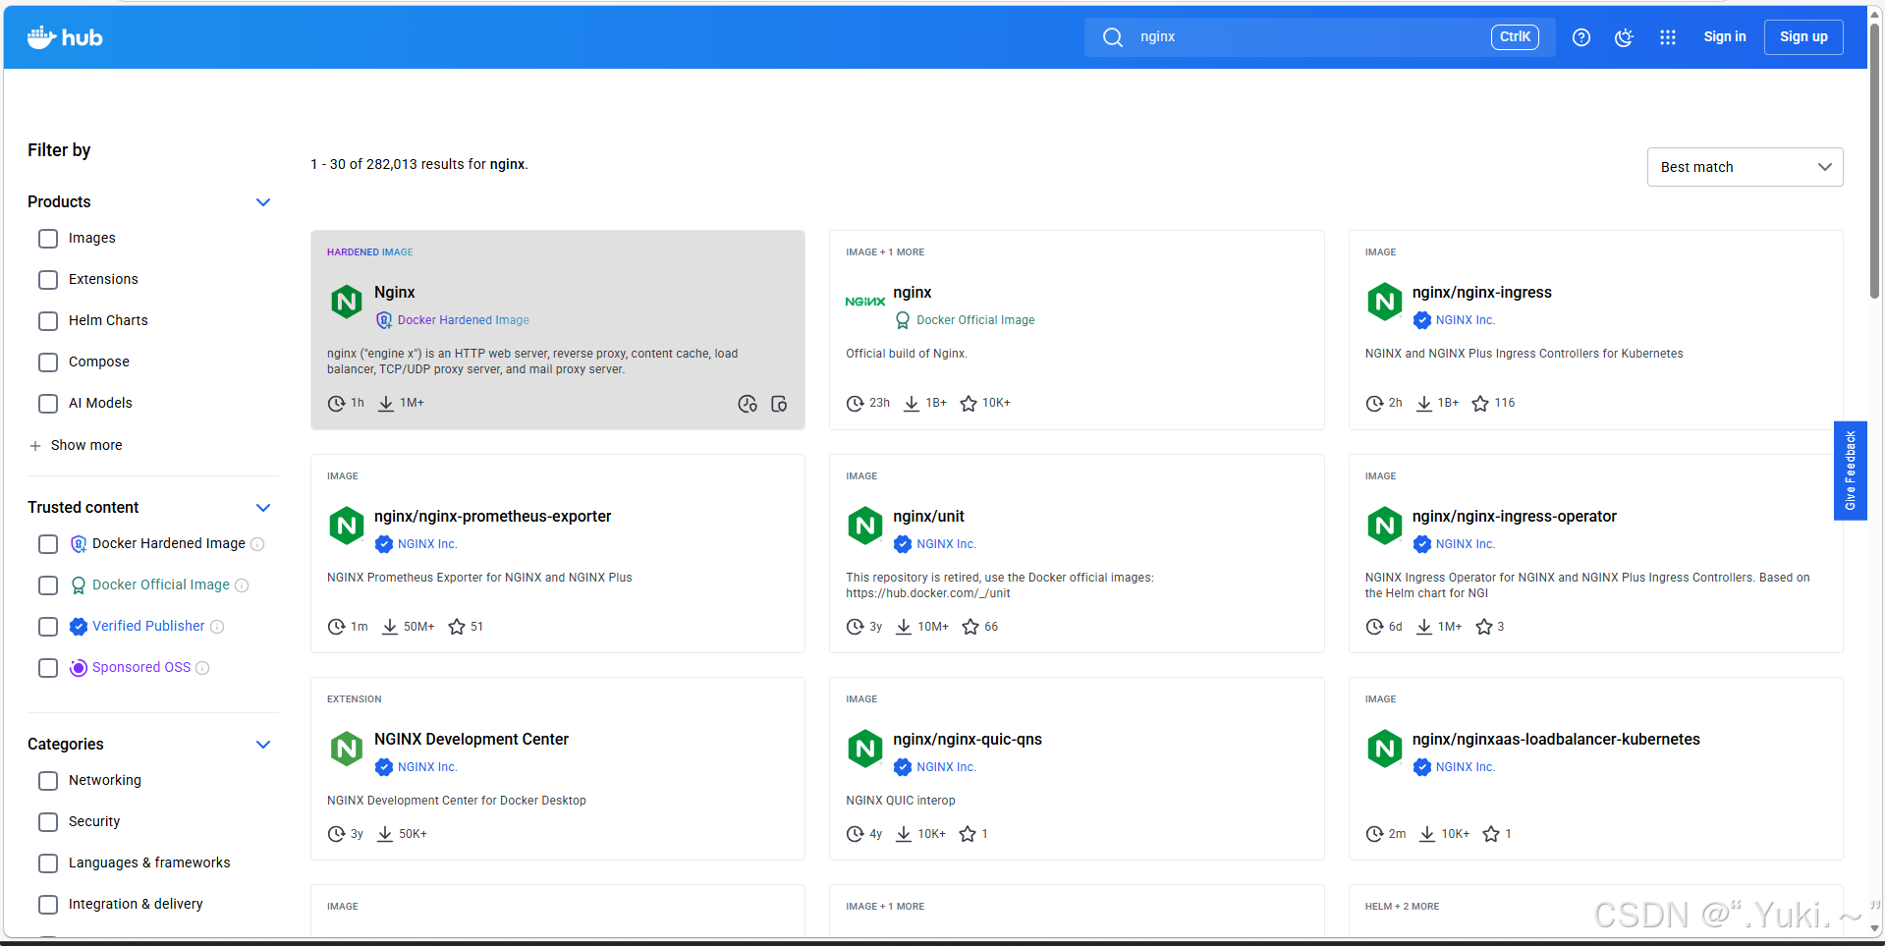Click the nginx/unit logo icon
The width and height of the screenshot is (1885, 946).
coord(864,526)
